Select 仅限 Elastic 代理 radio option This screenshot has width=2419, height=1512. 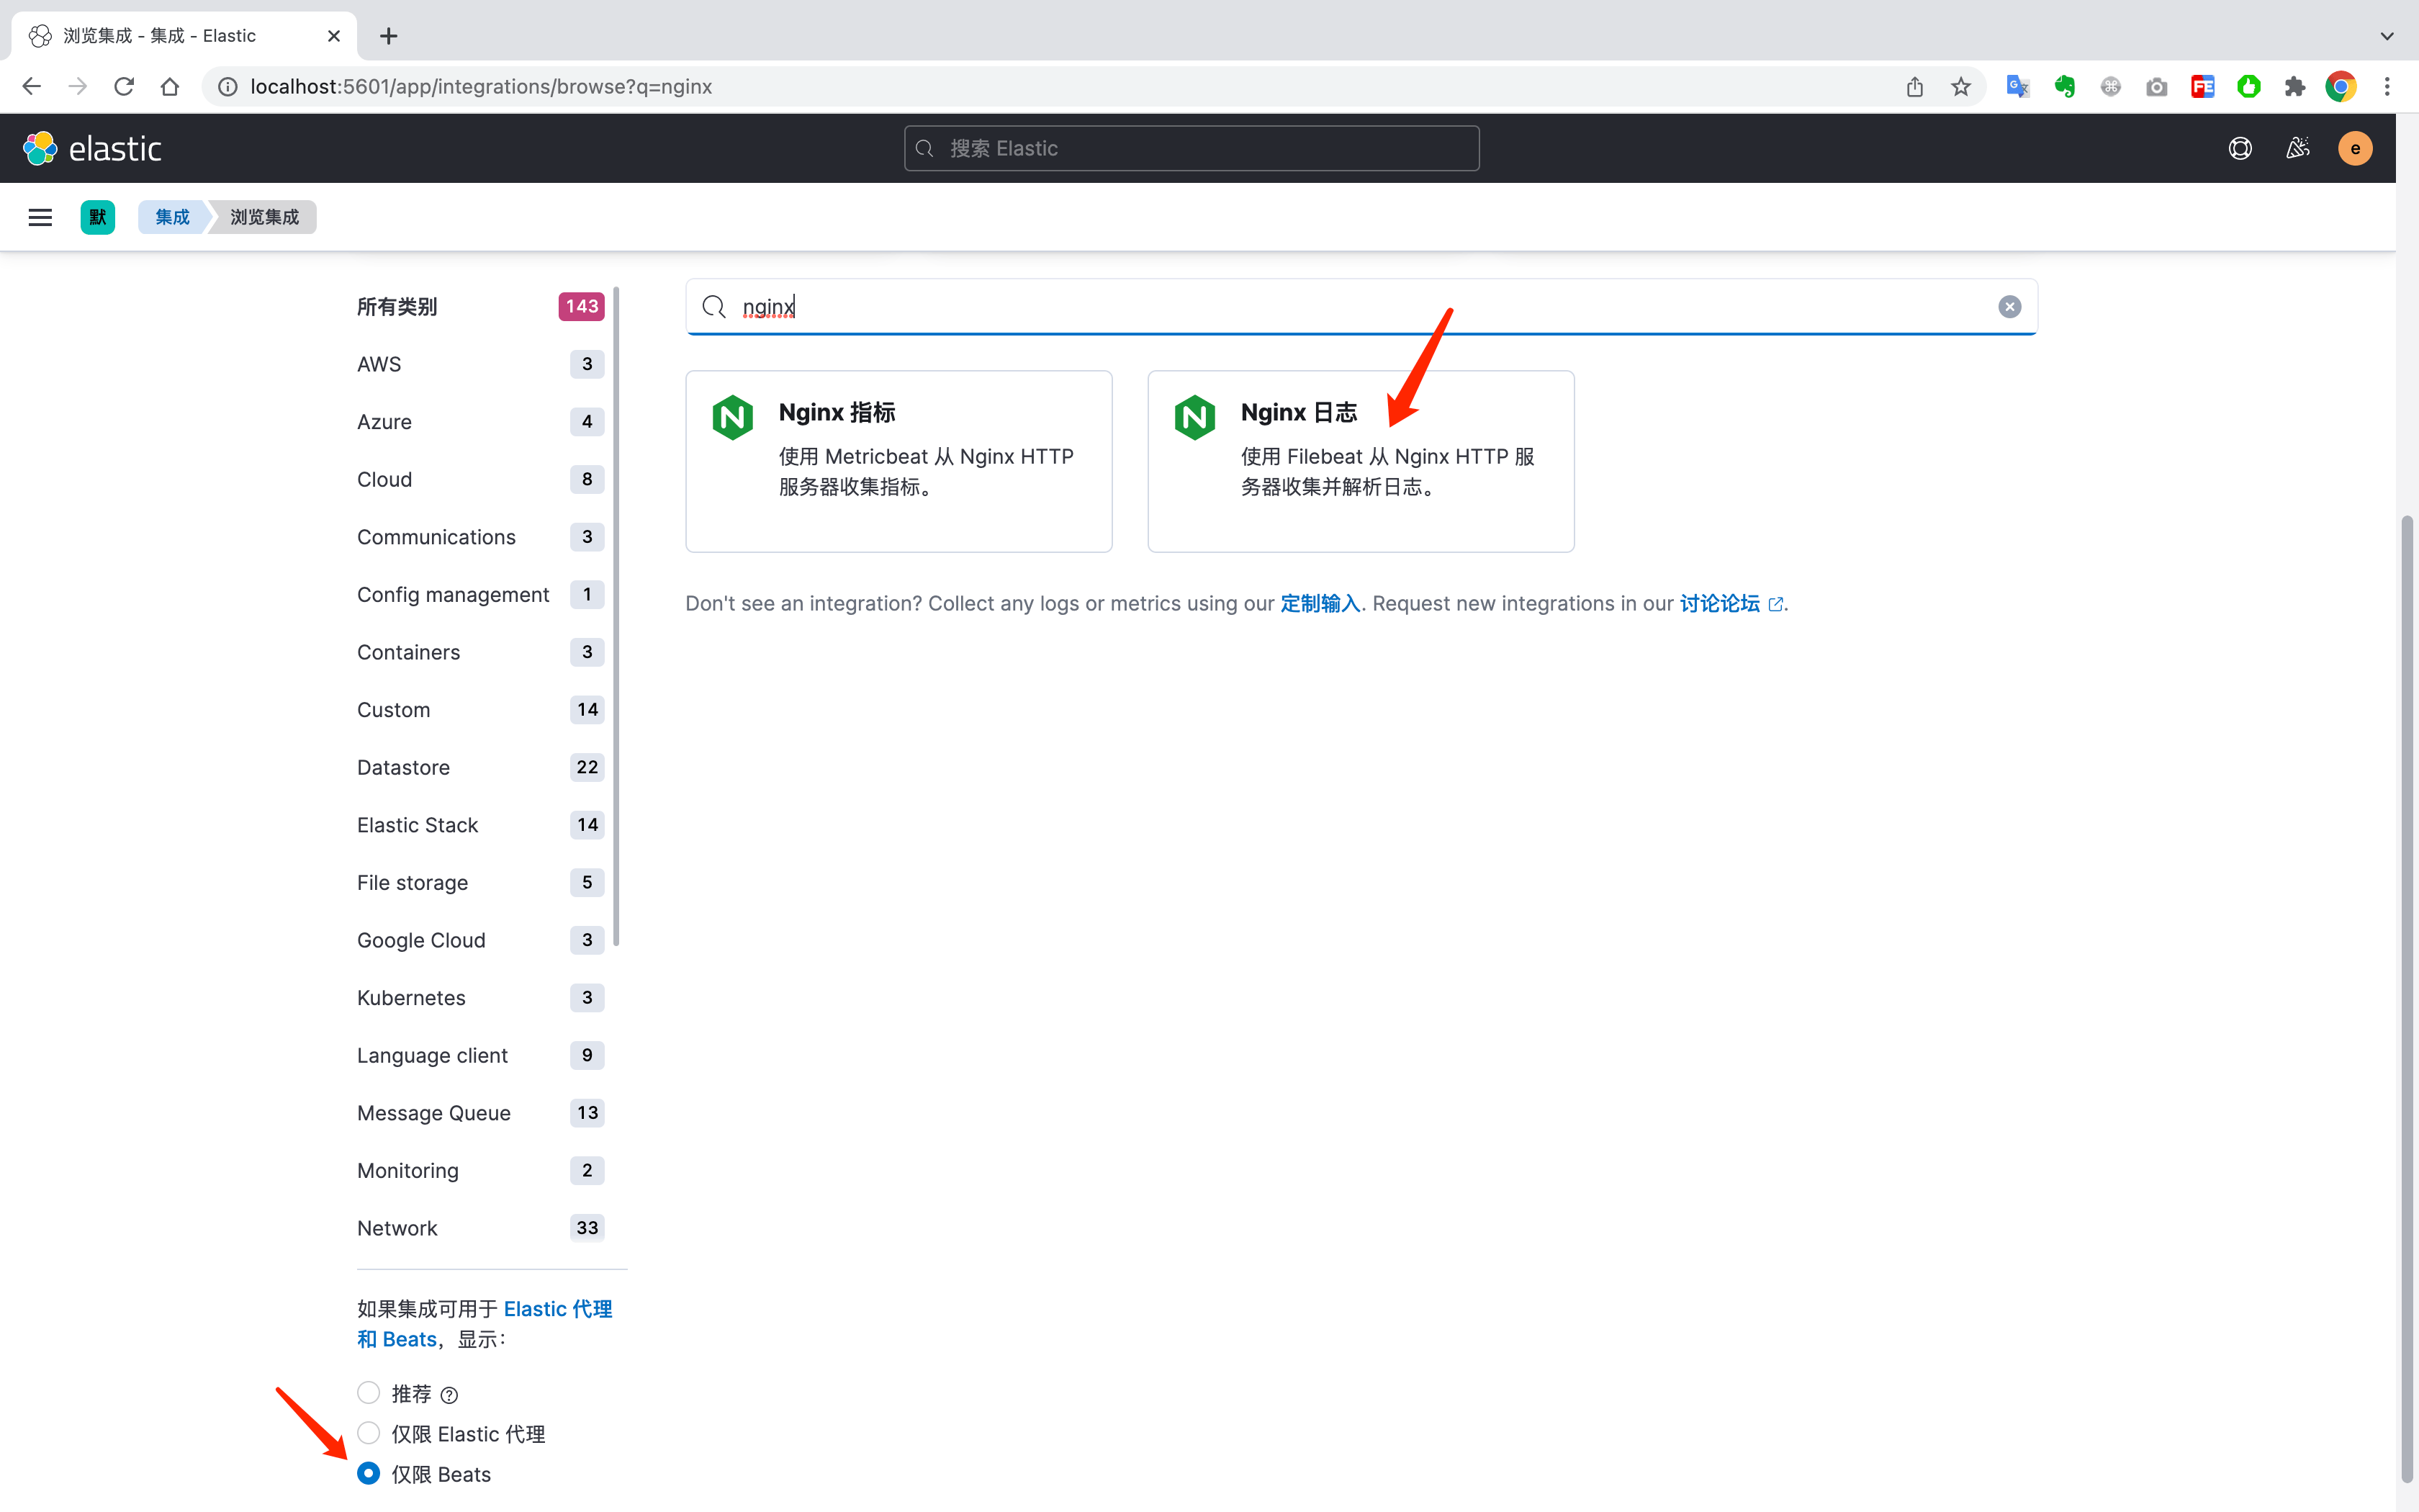coord(369,1433)
